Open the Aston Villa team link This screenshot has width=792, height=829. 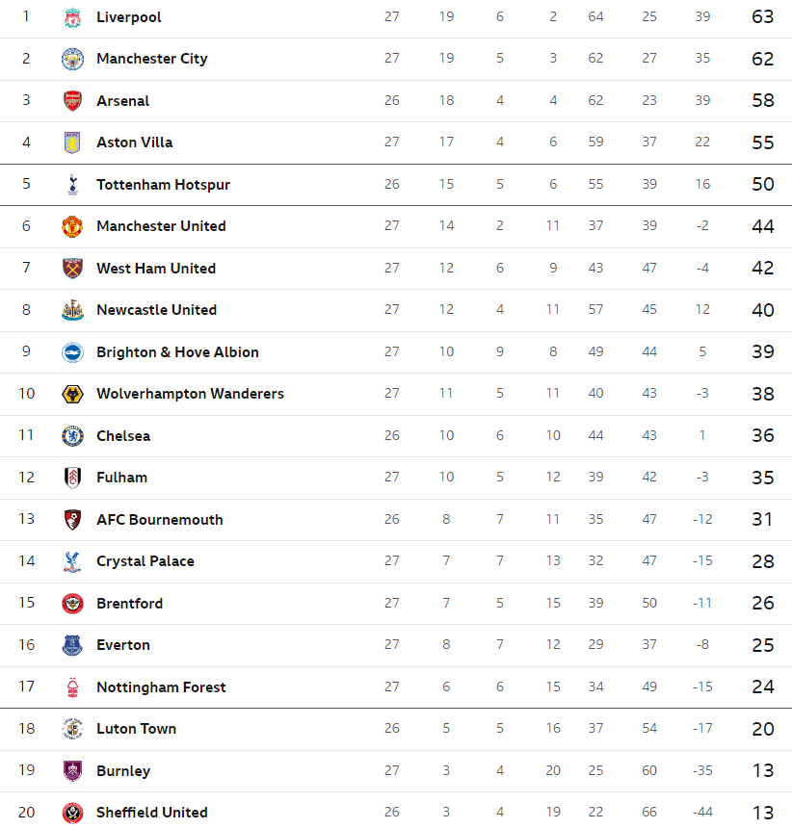click(134, 142)
